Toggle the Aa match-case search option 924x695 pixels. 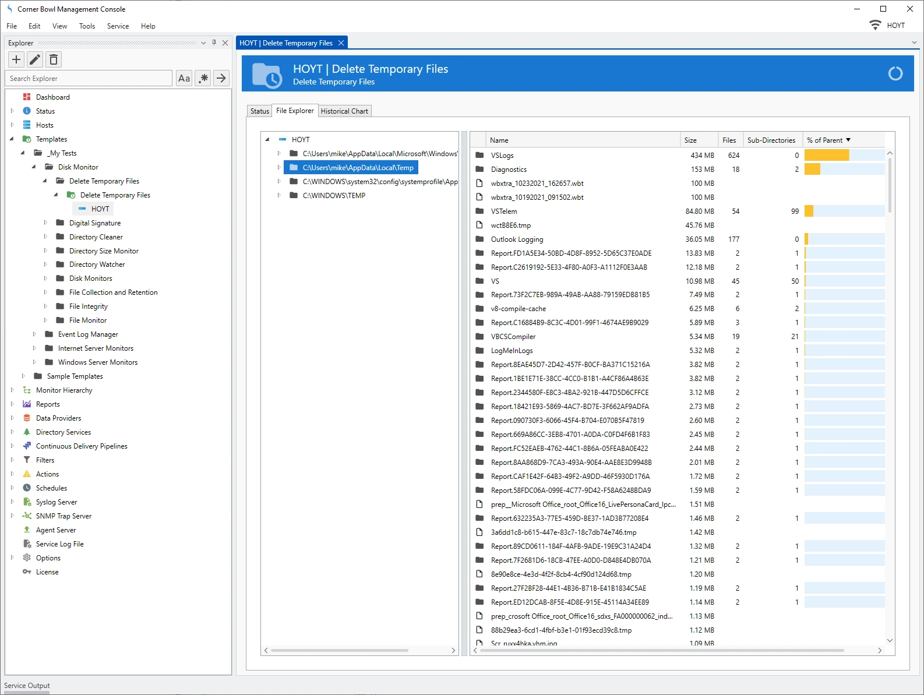[x=184, y=78]
